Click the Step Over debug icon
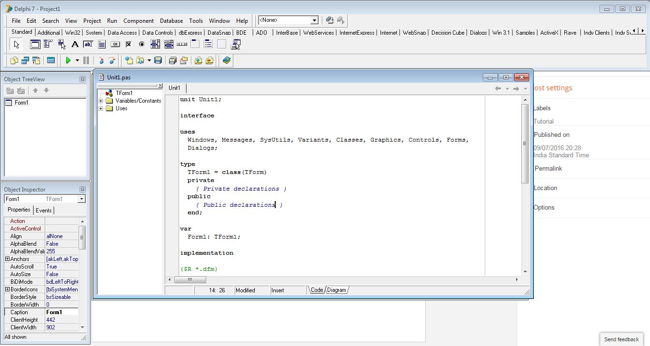 (x=112, y=60)
